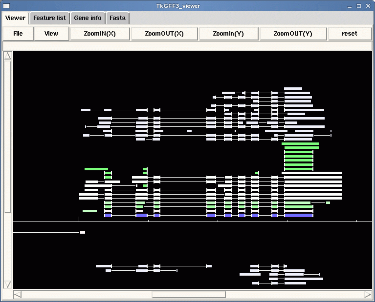The image size is (375, 302).
Task: Select the small white feature below the axis line
Action: coord(83,232)
